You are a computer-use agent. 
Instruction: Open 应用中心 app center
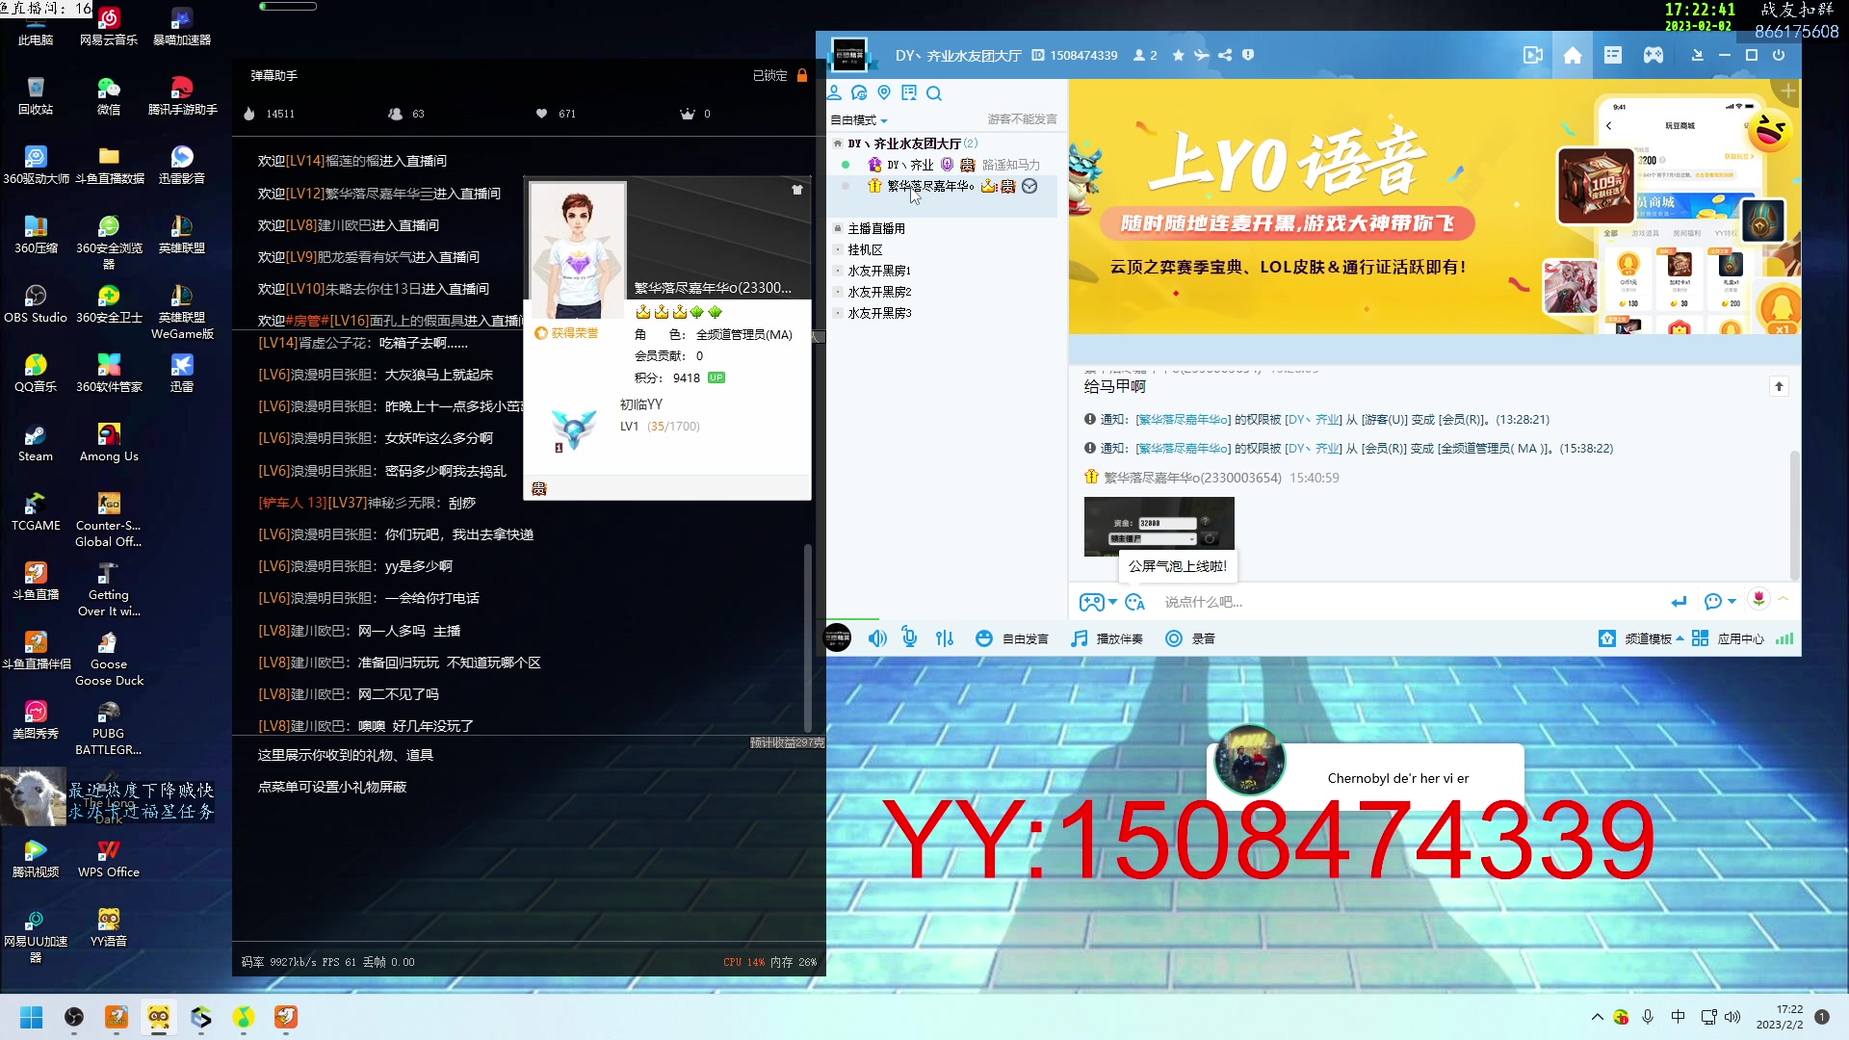click(1728, 638)
